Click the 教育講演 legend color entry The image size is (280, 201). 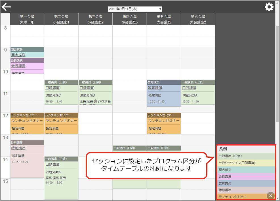pos(245,183)
